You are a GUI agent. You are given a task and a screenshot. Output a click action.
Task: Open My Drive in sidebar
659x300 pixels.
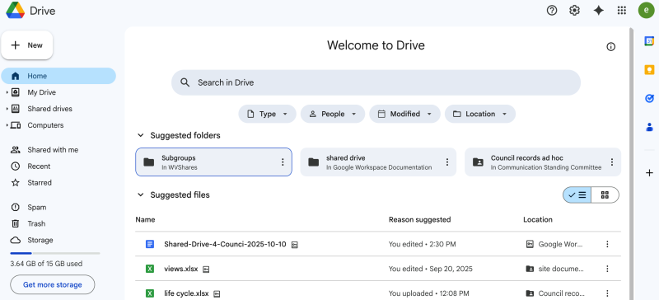pos(42,92)
